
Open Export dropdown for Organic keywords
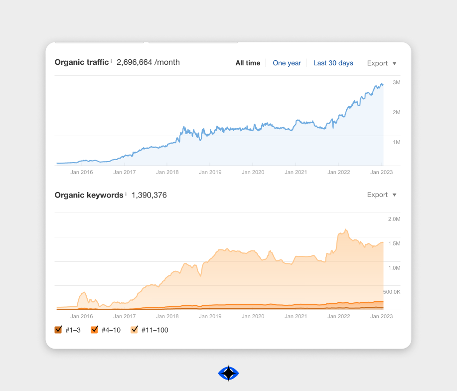(x=382, y=195)
